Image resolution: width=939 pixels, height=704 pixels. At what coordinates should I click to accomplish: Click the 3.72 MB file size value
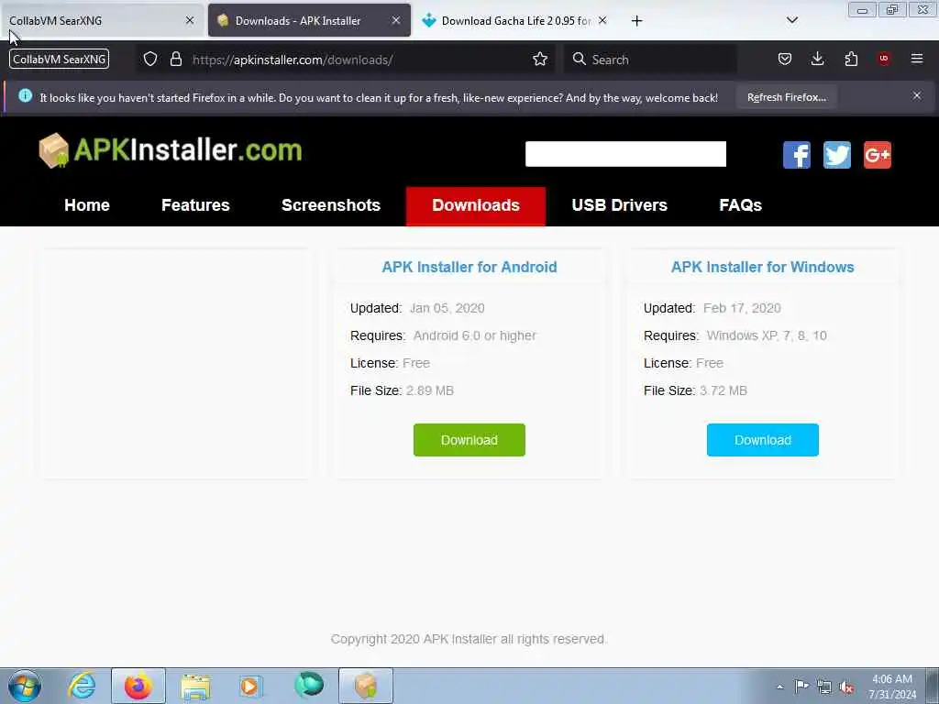pos(724,390)
